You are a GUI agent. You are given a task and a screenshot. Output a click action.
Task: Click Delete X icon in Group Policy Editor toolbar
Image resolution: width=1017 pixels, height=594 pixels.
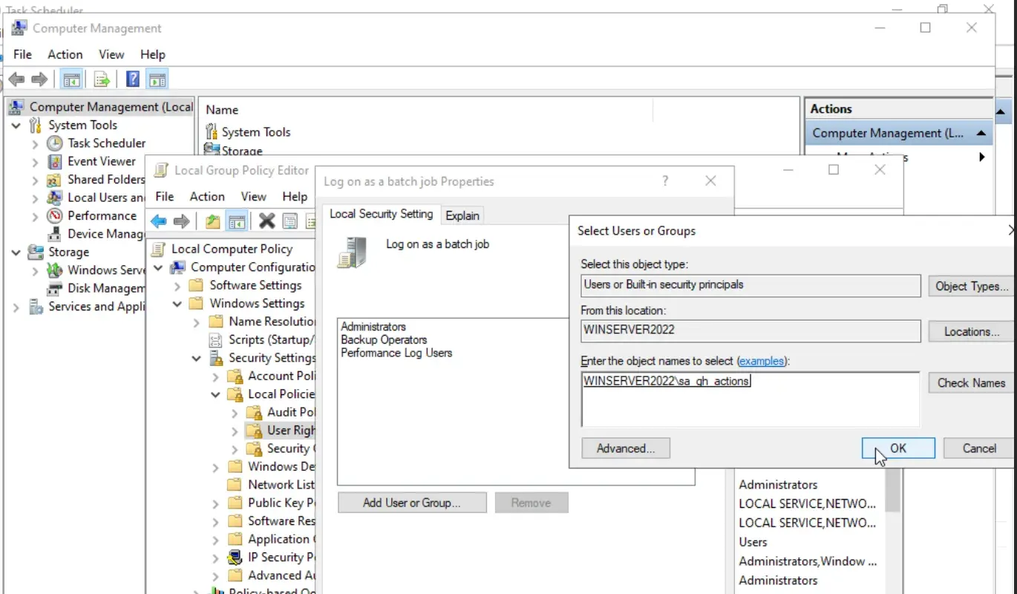coord(266,221)
